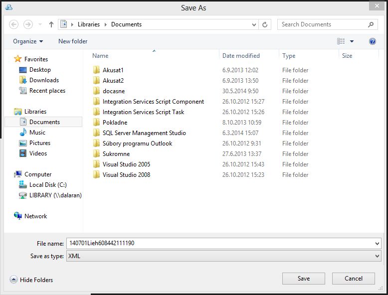Screen dimensions: 388x295
Task: Open the Help question mark icon
Action: (372, 41)
